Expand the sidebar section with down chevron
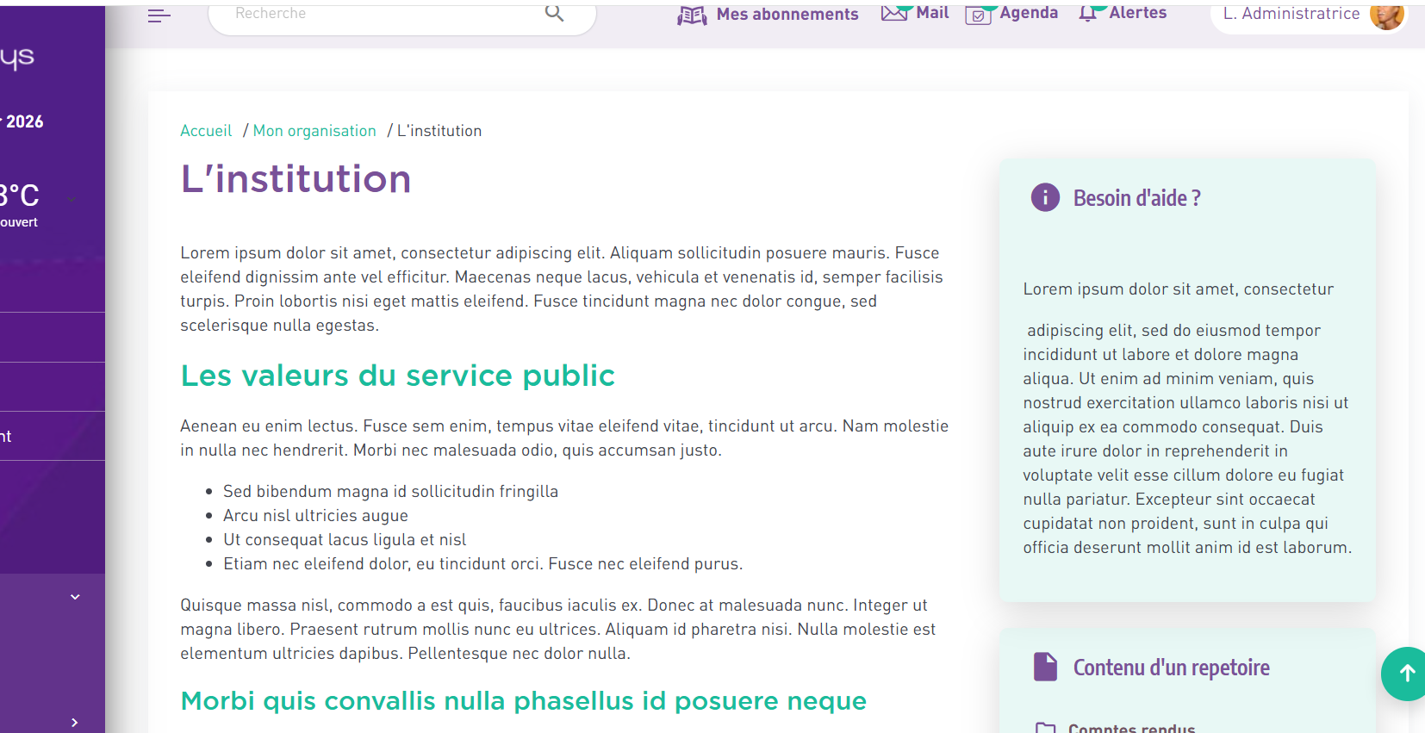This screenshot has height=733, width=1425. tap(75, 597)
